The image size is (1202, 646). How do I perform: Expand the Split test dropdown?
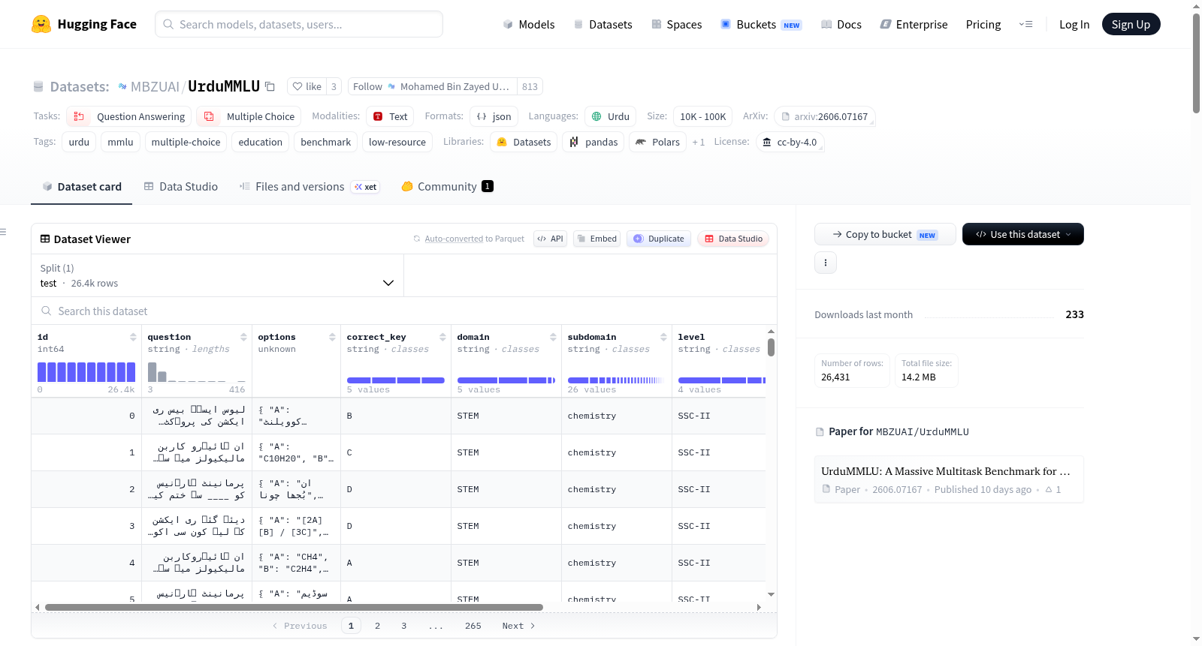coord(217,276)
